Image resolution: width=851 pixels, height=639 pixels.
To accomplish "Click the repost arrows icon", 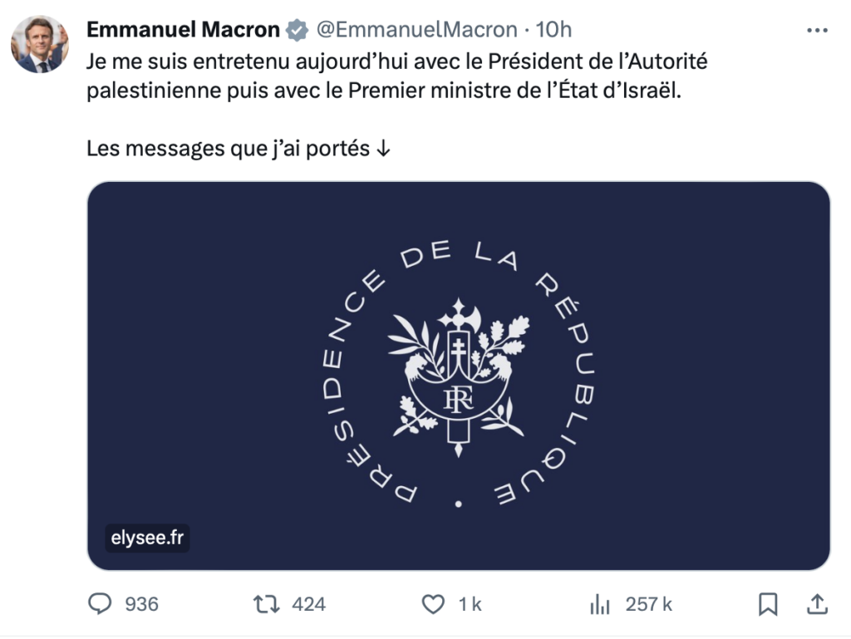I will [266, 604].
